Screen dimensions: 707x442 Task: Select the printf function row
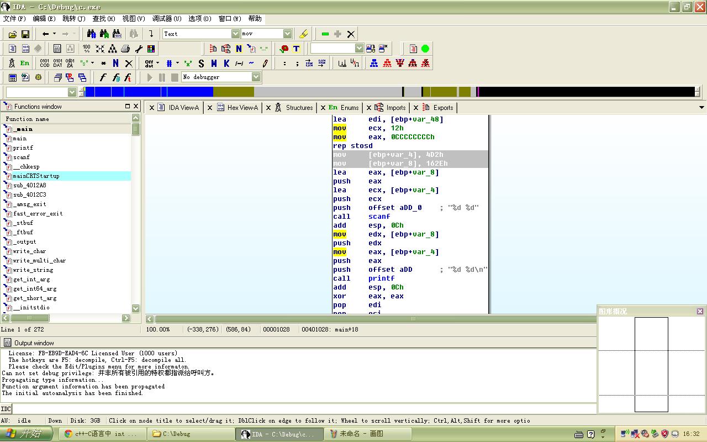[x=66, y=148]
